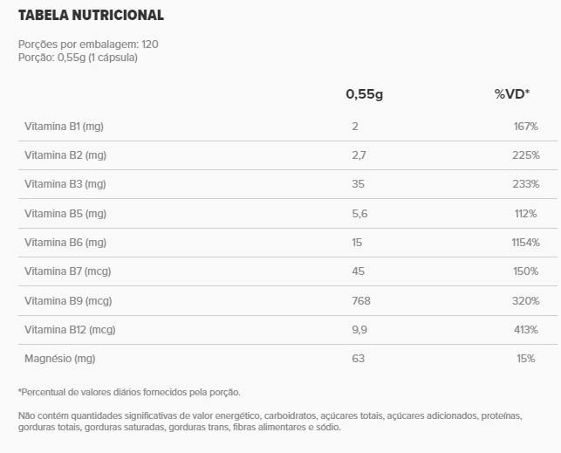Select the Vitamina B1 (mg) row label
561x453 pixels.
64,127
